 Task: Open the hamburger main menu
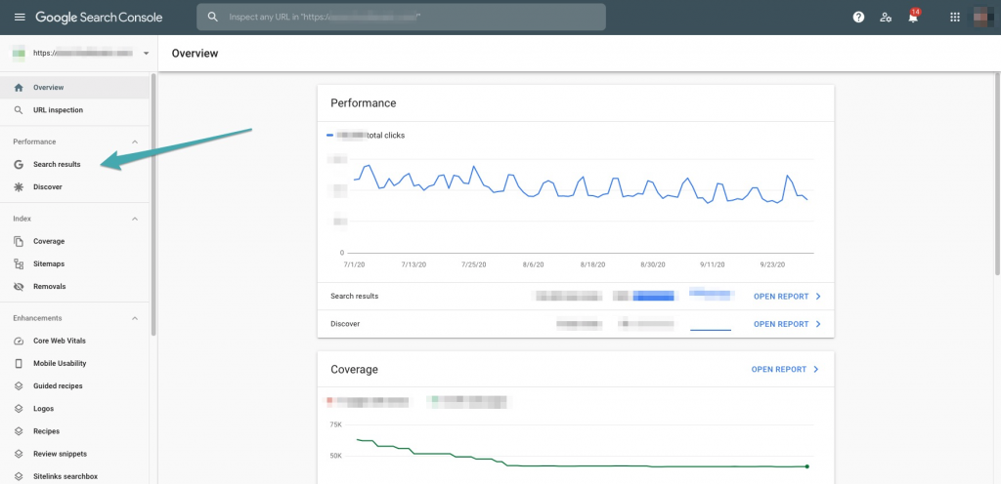pos(20,18)
